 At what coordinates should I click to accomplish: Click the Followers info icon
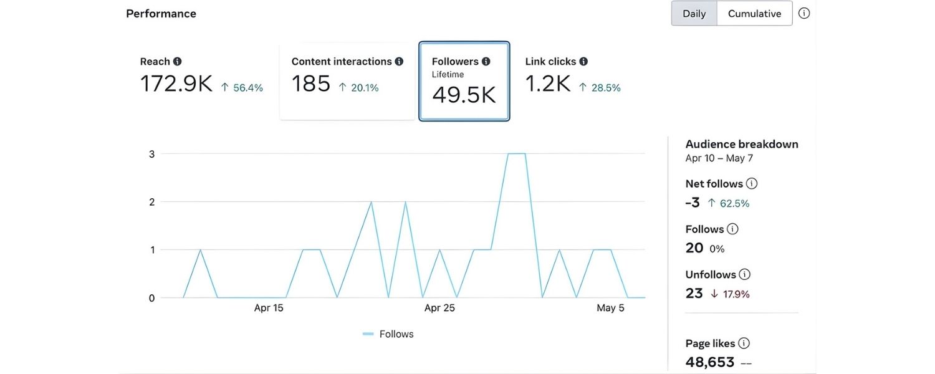(484, 61)
